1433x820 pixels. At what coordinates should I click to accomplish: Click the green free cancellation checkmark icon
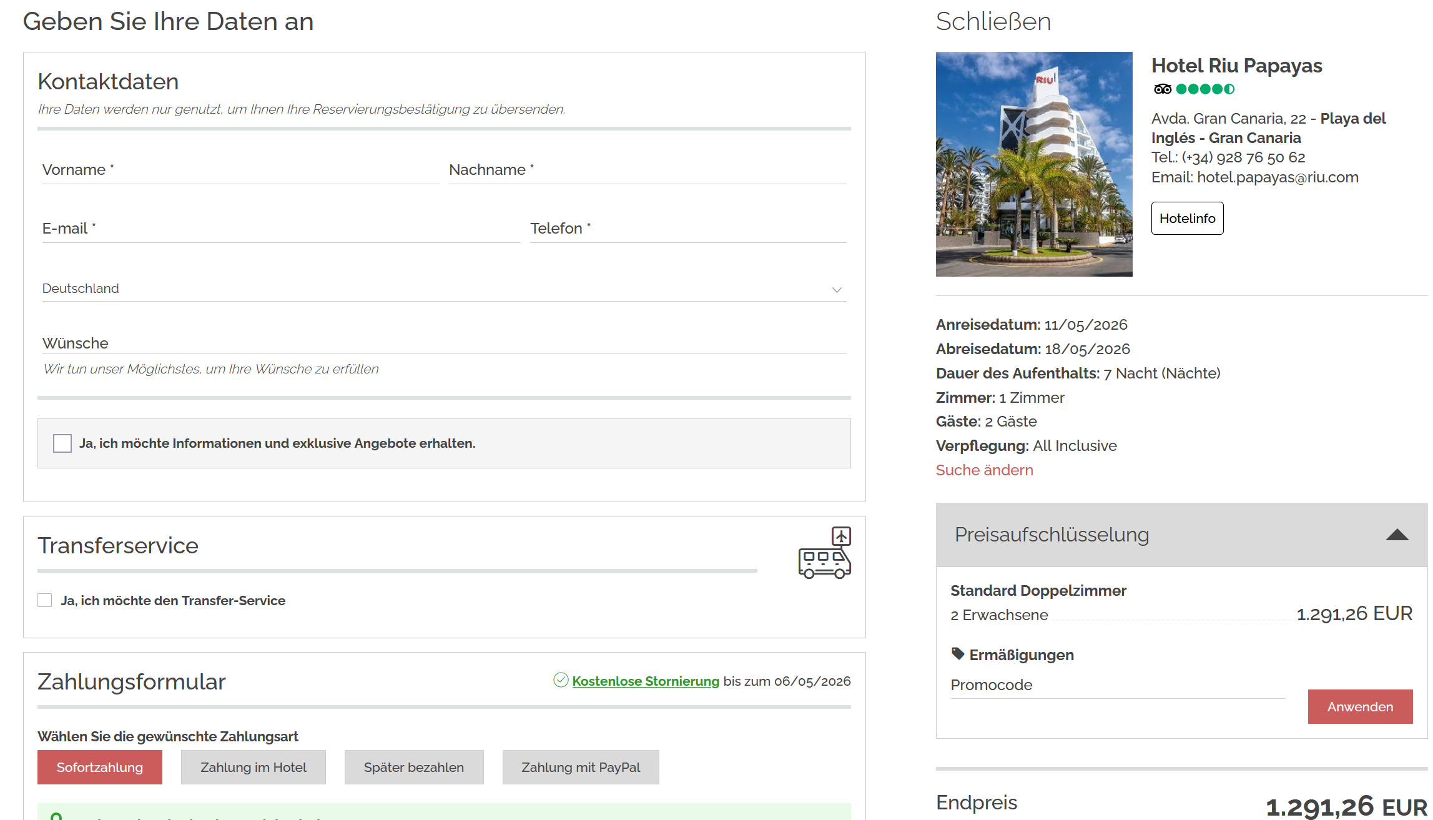point(561,680)
